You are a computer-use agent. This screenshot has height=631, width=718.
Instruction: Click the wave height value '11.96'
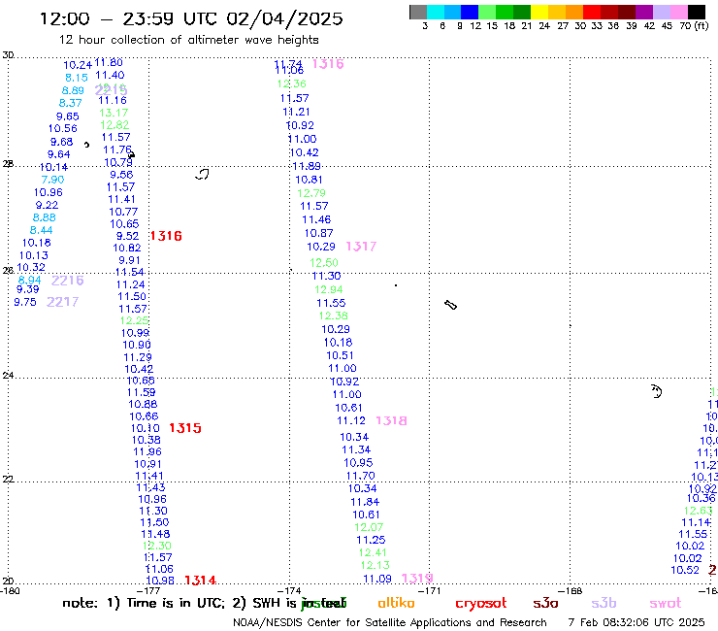147,451
